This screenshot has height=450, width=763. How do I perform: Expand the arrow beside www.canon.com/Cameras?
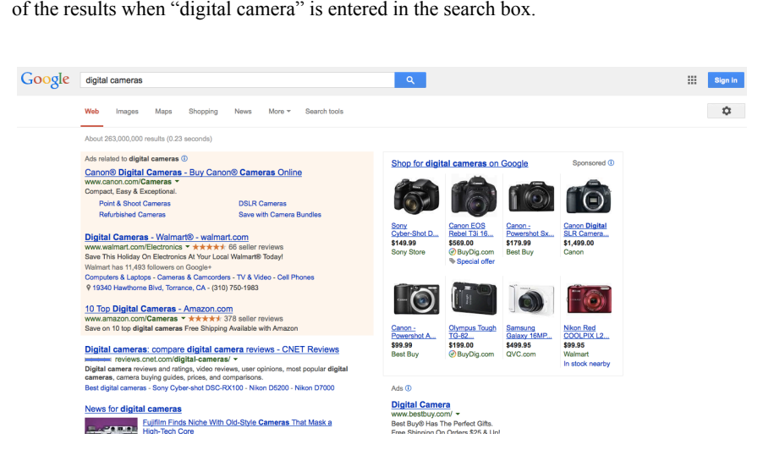(x=177, y=182)
